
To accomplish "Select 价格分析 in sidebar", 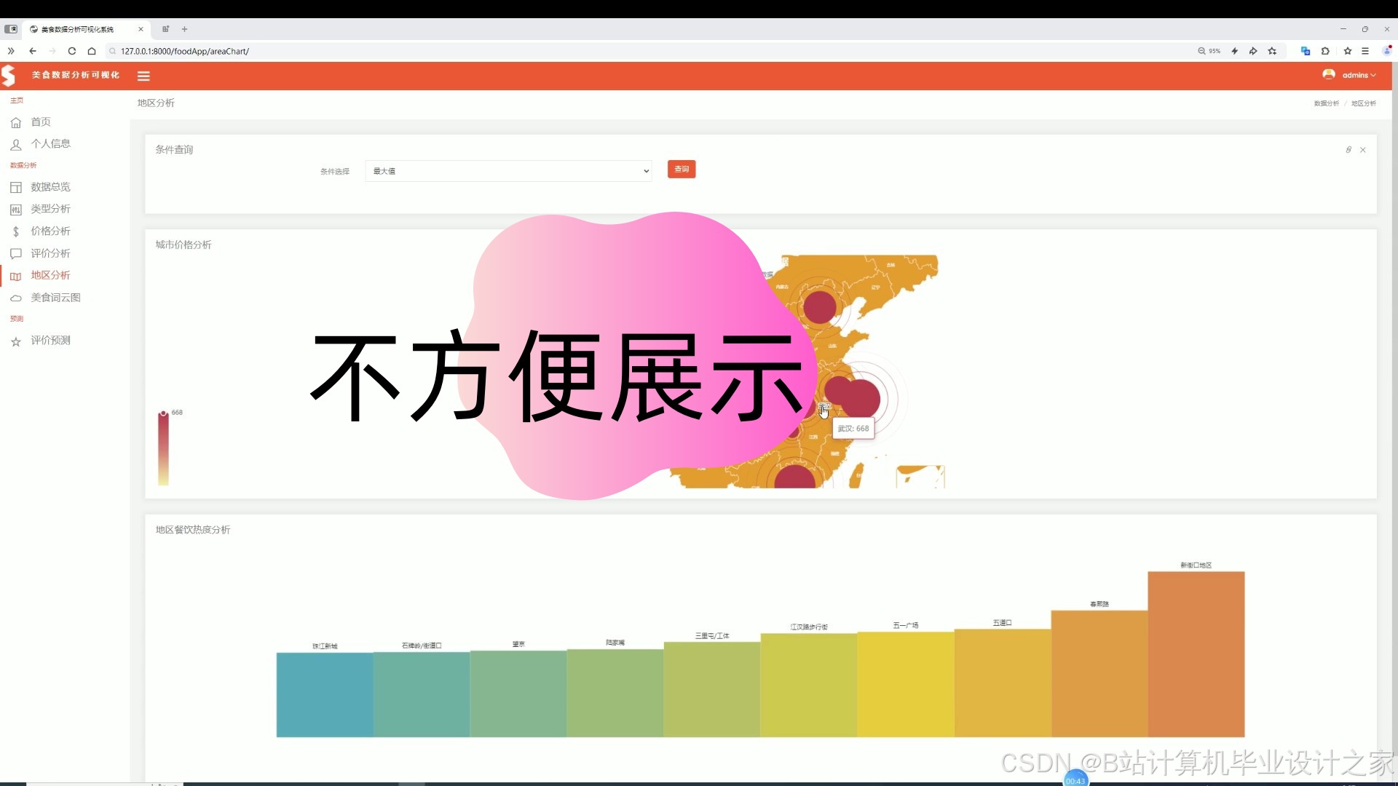I will 50,231.
